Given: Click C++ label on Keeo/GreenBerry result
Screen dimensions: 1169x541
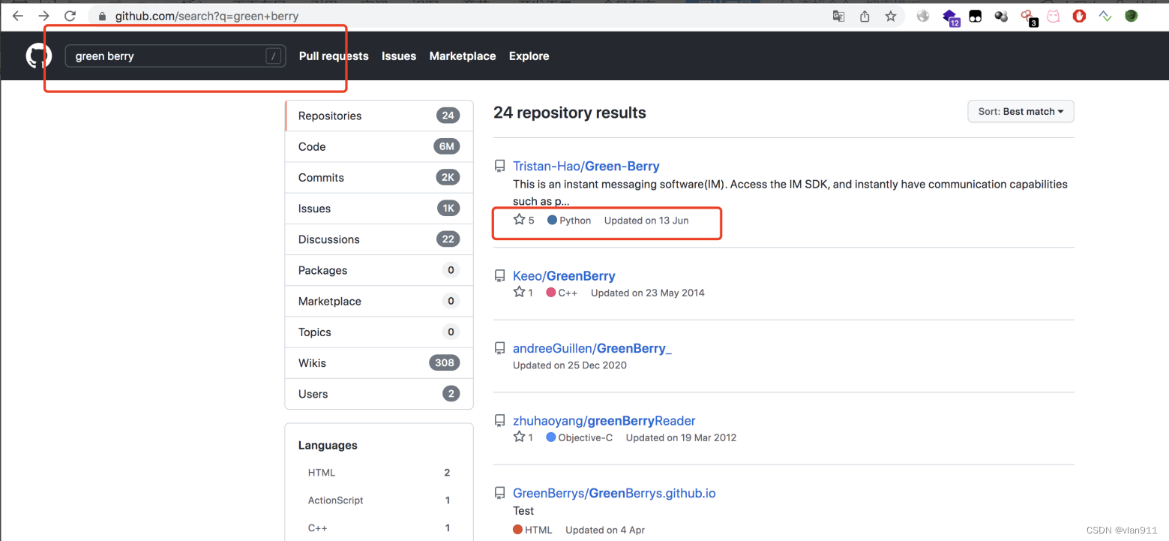Looking at the screenshot, I should click(562, 293).
